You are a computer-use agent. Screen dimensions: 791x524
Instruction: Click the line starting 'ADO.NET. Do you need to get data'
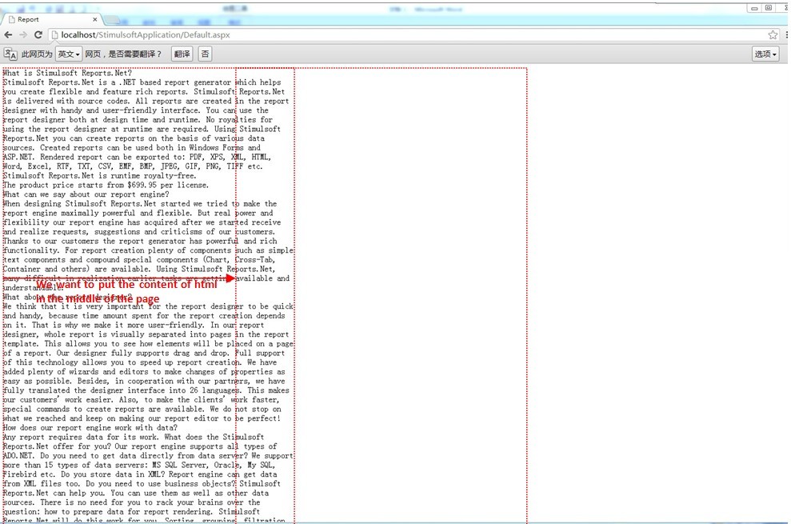tap(148, 456)
